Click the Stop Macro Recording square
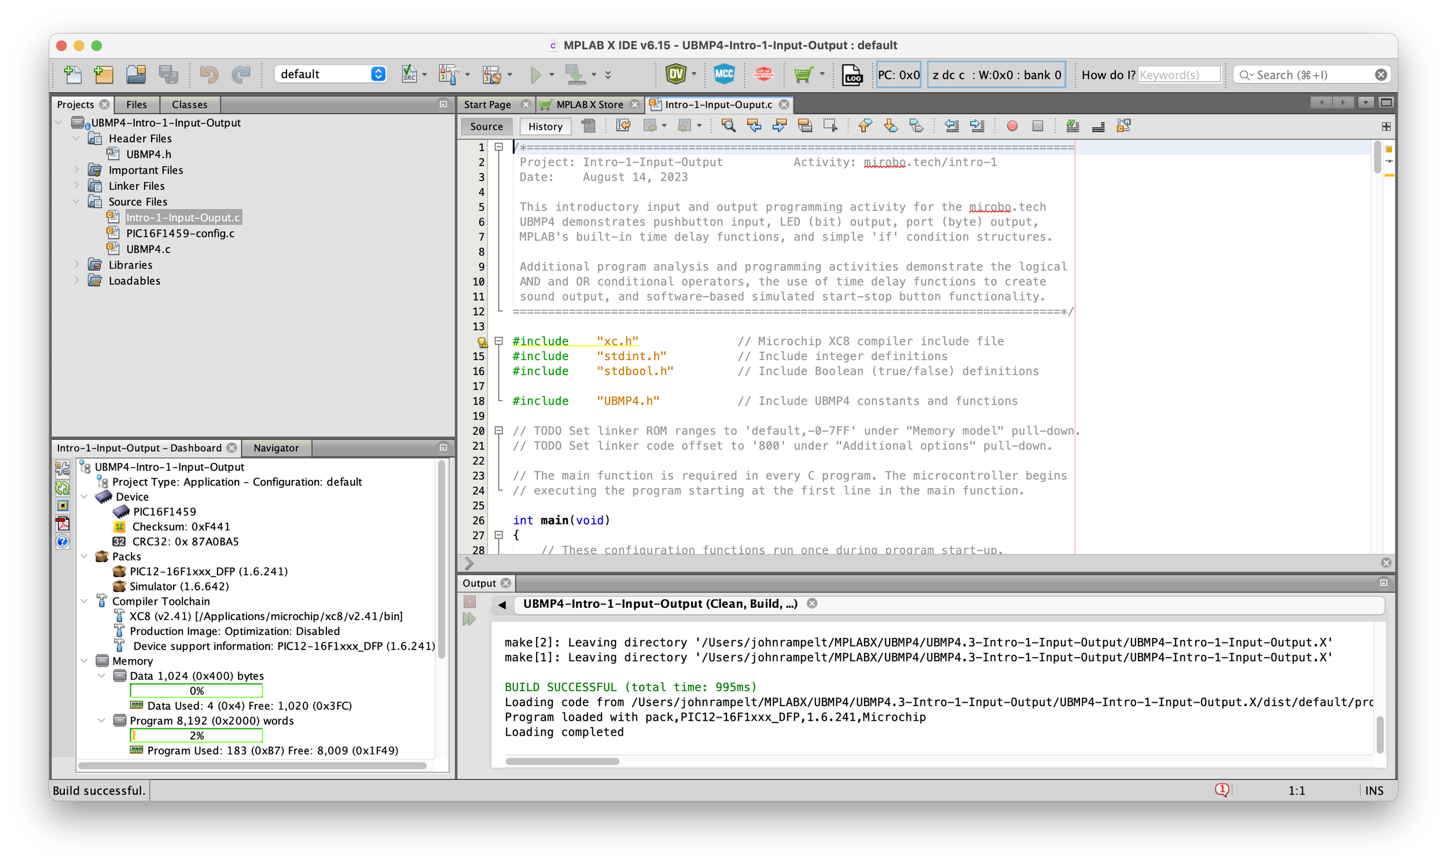 pos(1037,126)
